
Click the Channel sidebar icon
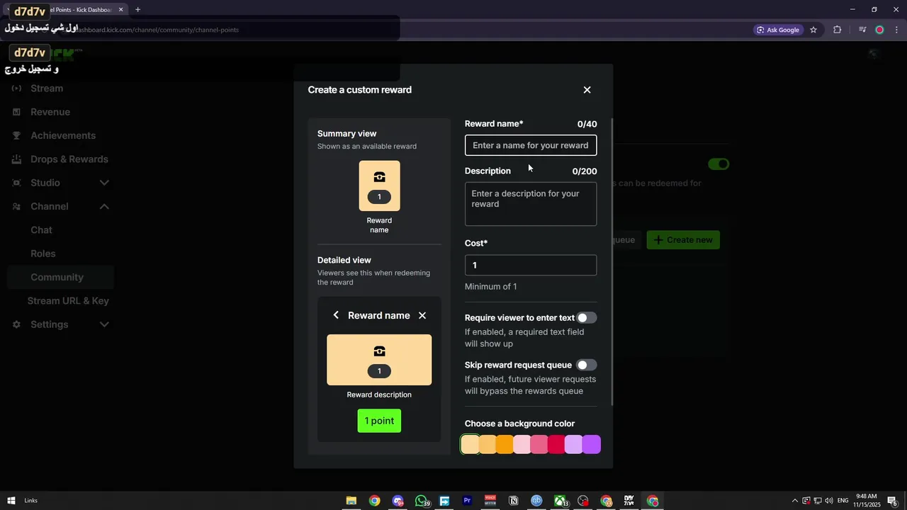tap(16, 206)
